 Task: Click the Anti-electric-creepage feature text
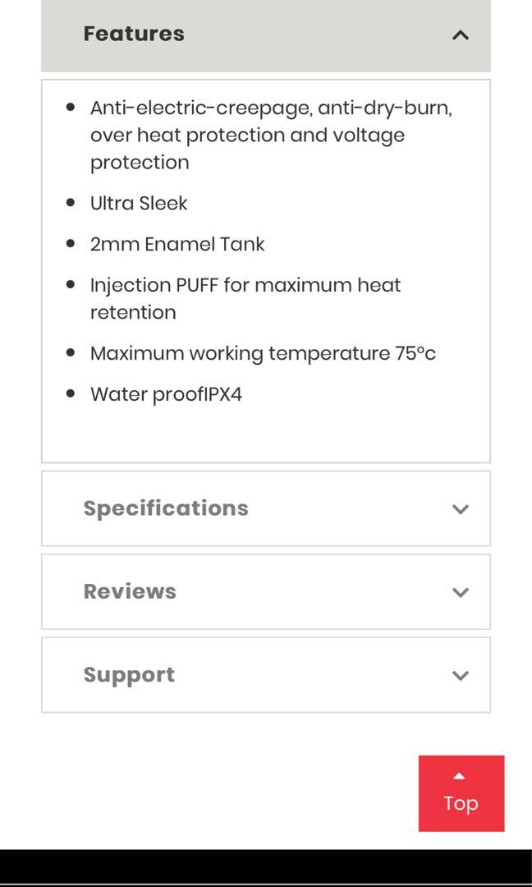click(x=271, y=108)
